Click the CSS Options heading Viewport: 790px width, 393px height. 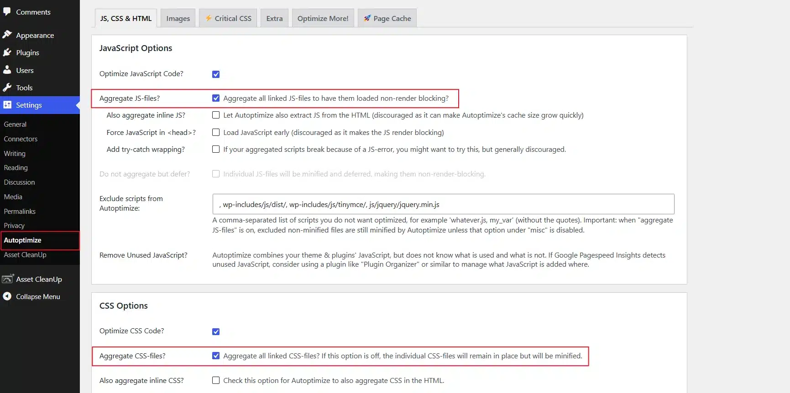(x=124, y=305)
